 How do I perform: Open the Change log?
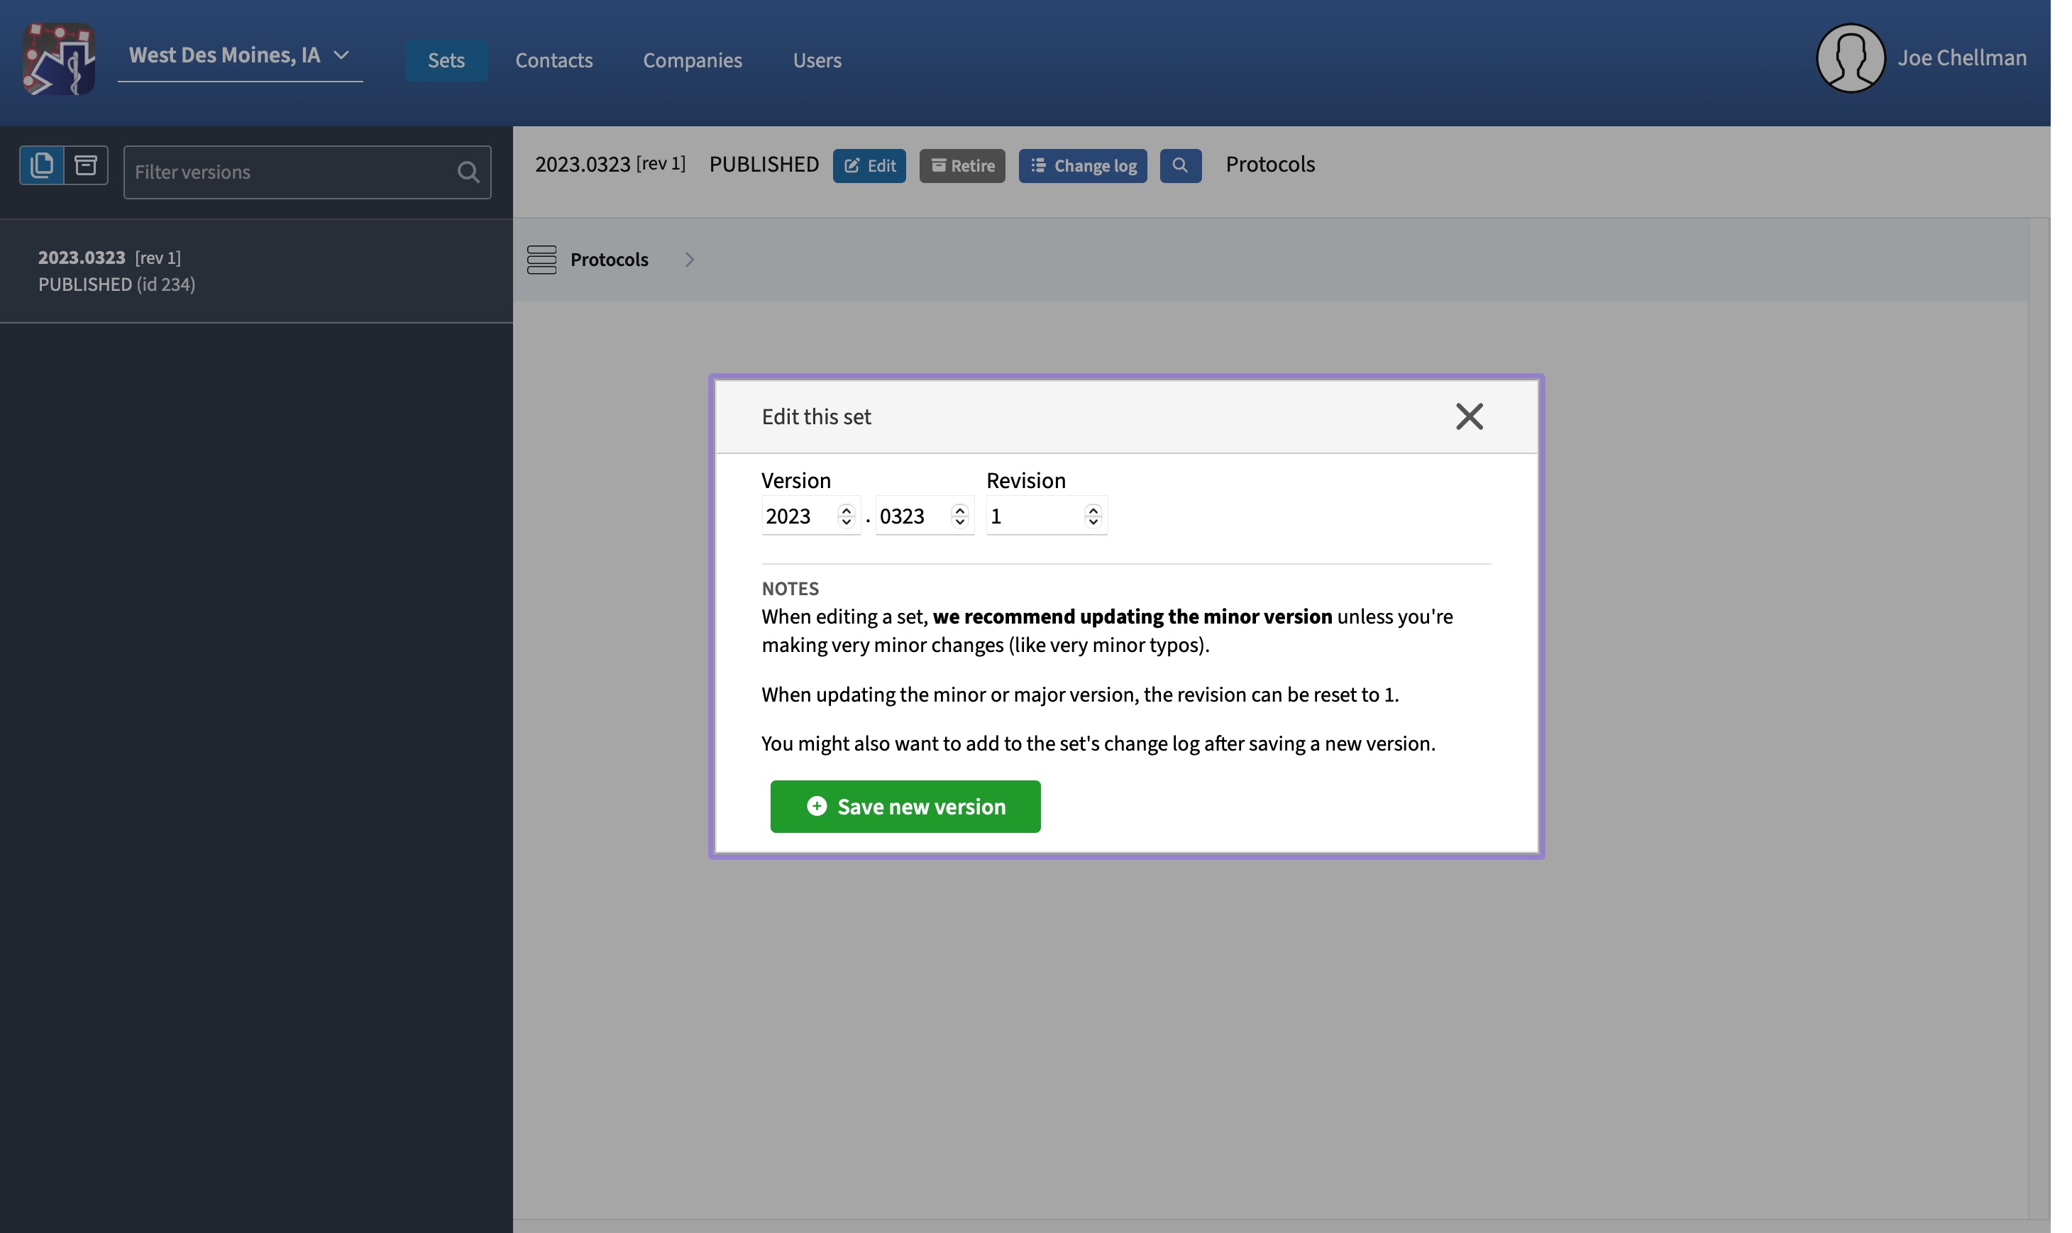(x=1081, y=165)
